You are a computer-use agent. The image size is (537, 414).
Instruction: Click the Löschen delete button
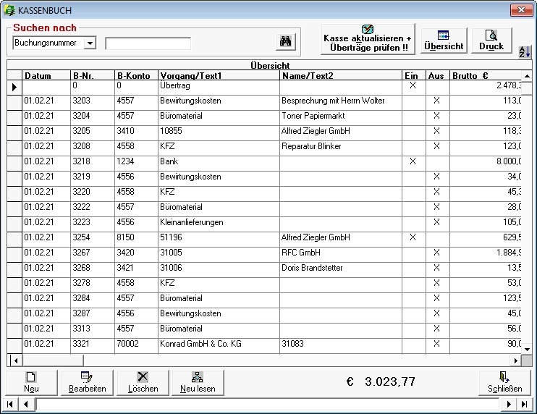[143, 382]
